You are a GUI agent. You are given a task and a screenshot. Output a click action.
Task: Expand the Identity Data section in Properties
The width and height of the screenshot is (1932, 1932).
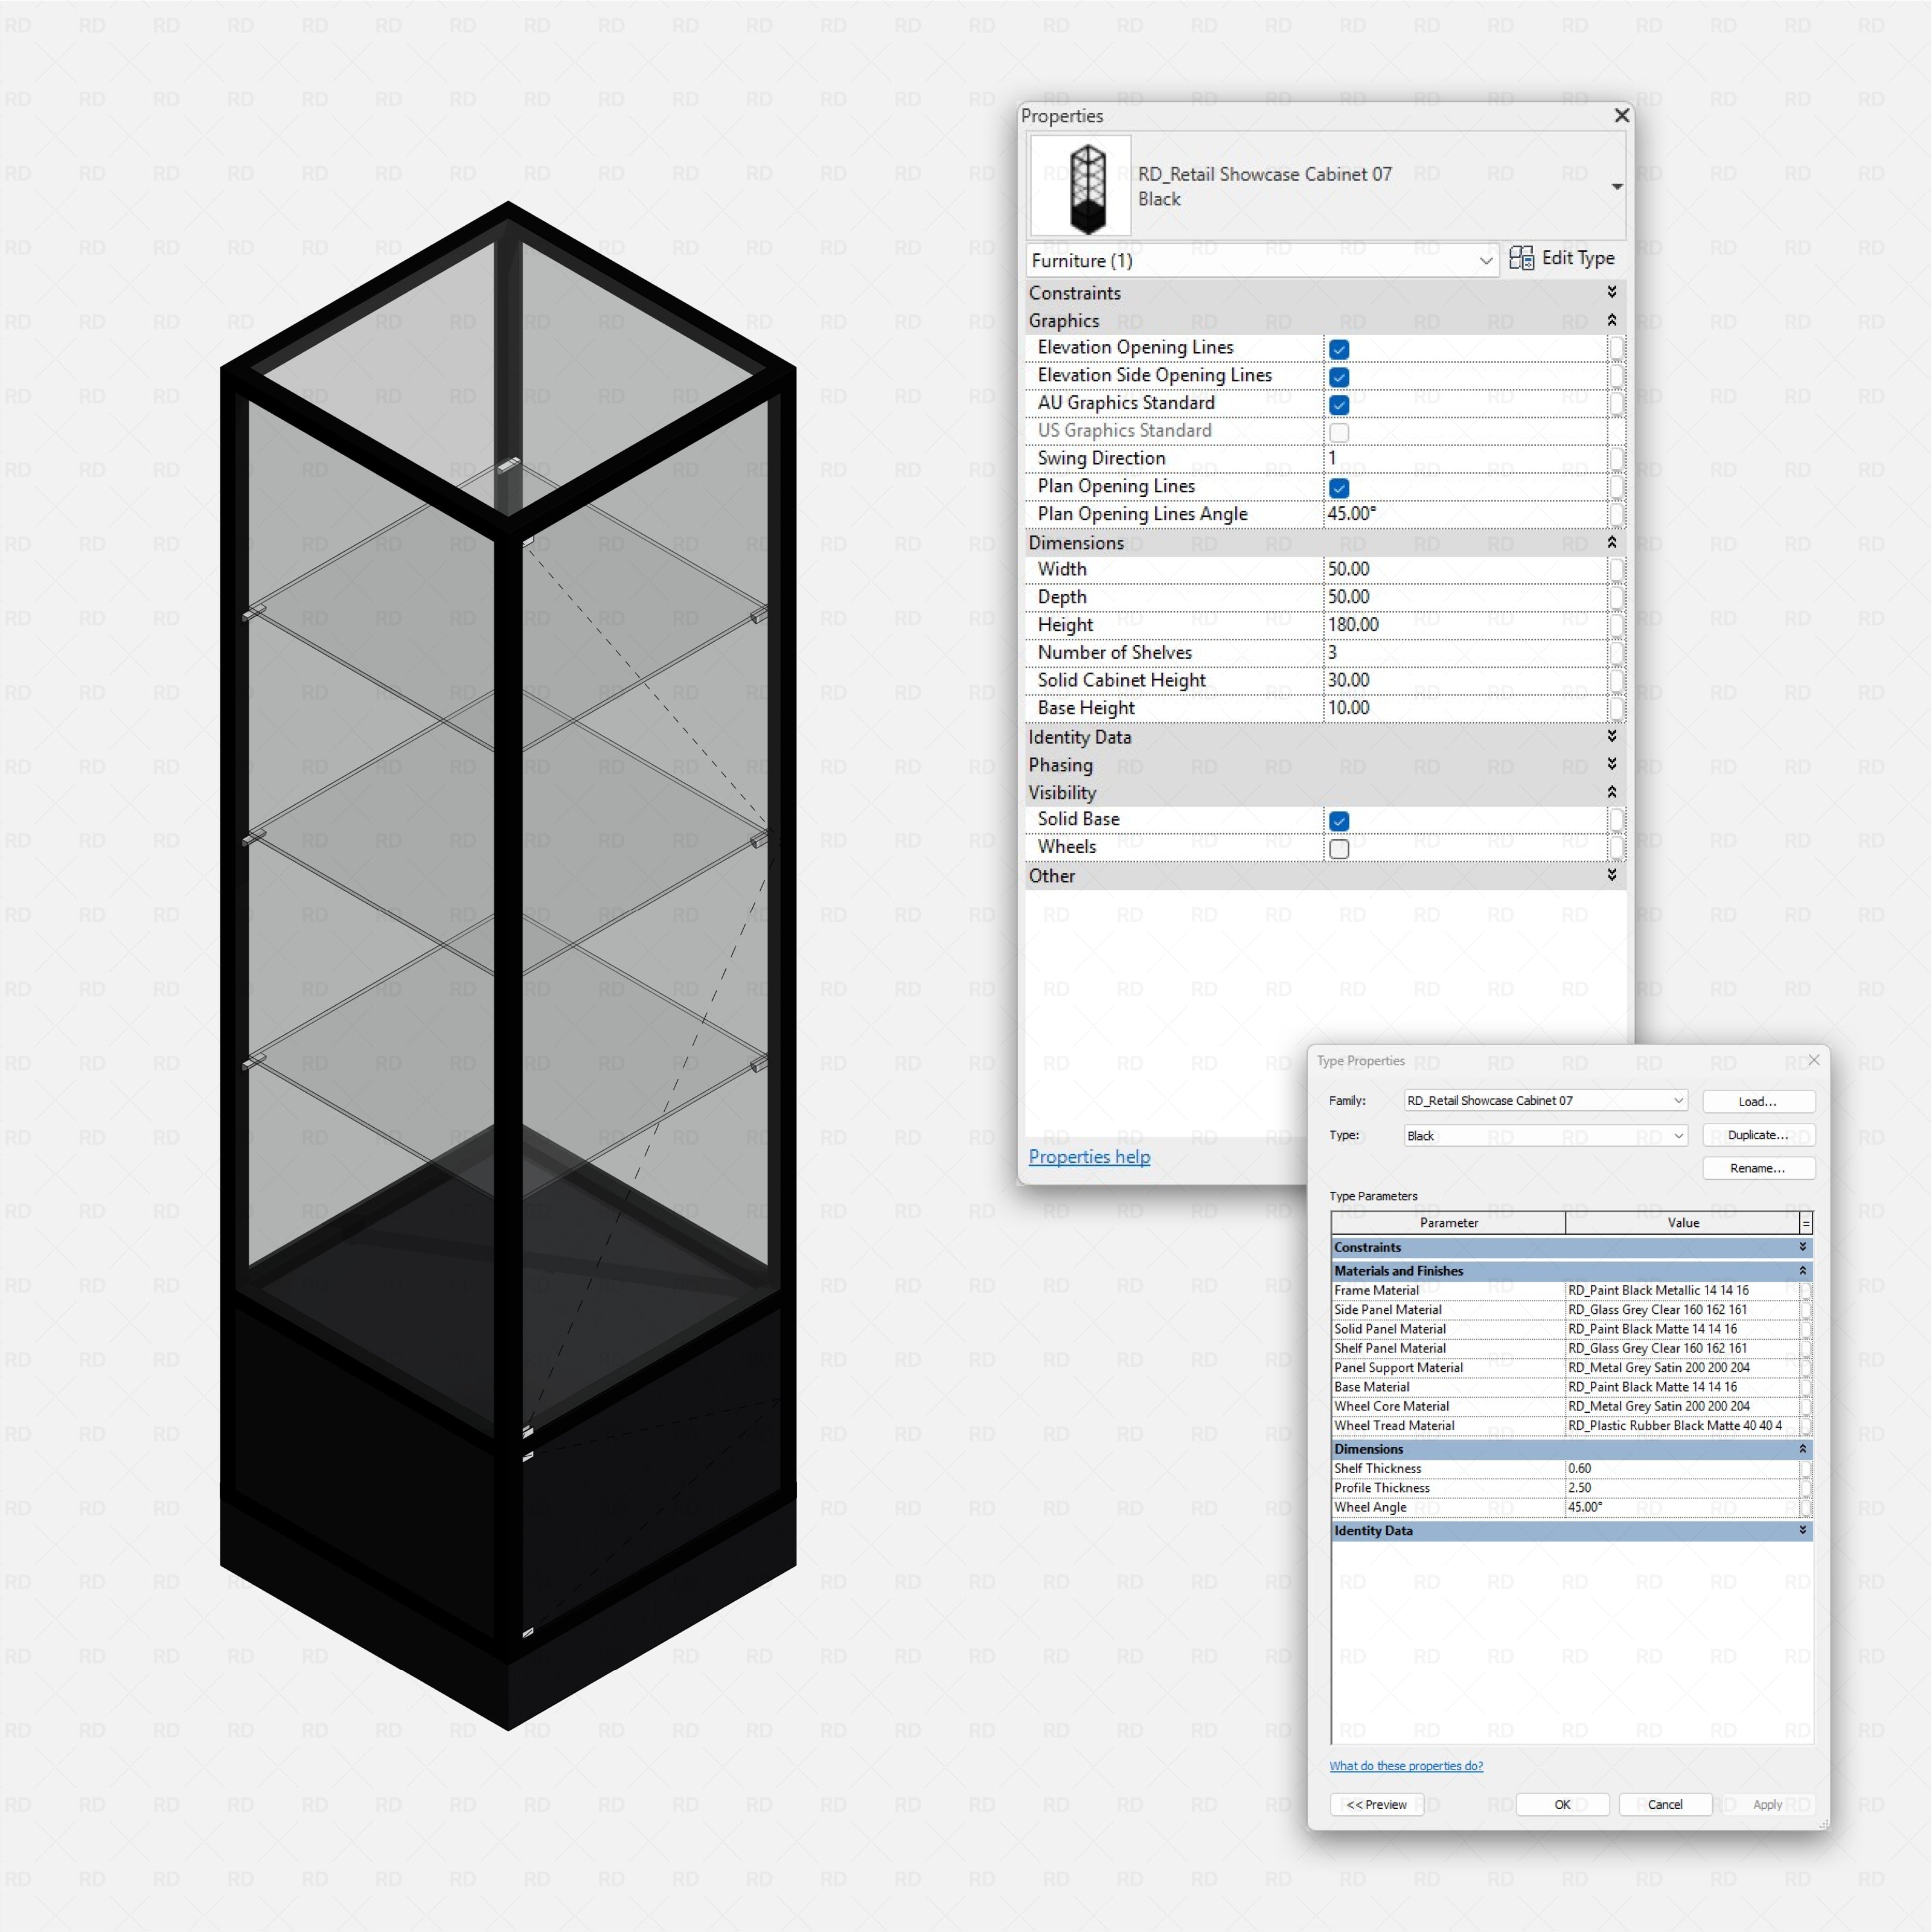(x=1612, y=736)
